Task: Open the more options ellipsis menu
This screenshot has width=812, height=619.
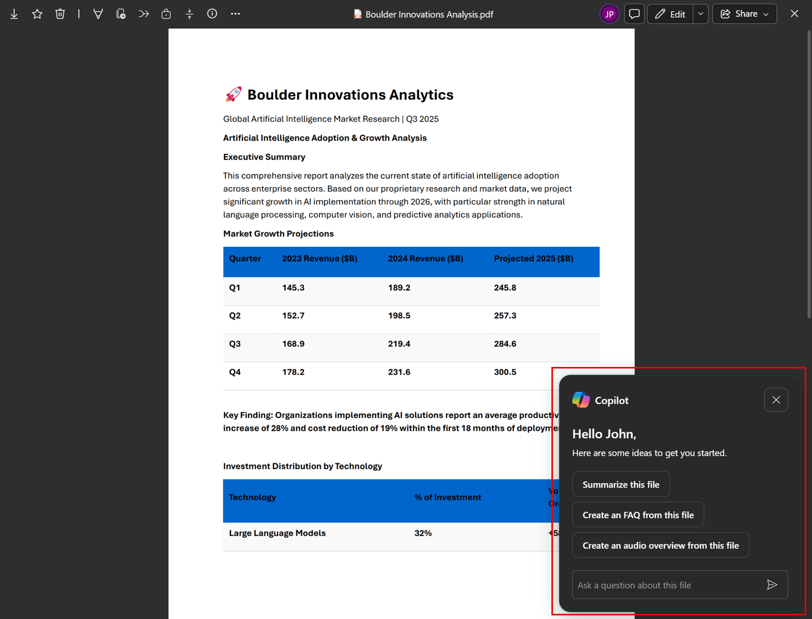Action: click(235, 14)
